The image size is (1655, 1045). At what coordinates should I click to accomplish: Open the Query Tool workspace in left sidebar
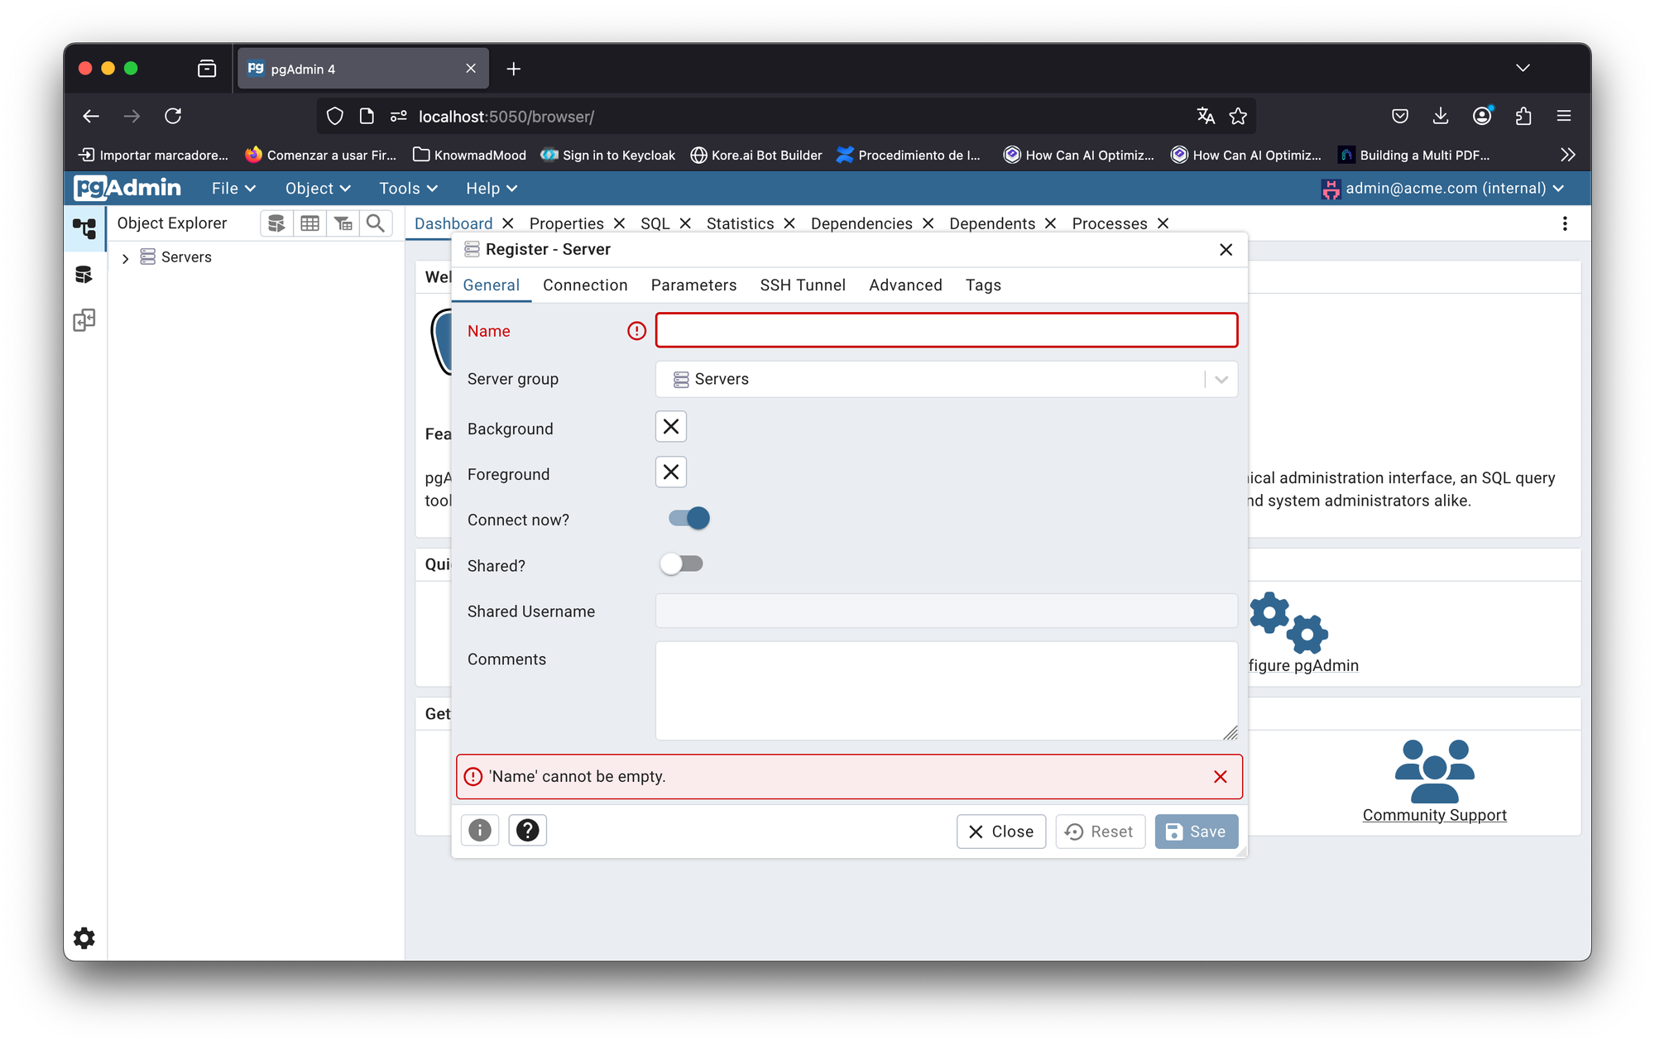tap(84, 275)
